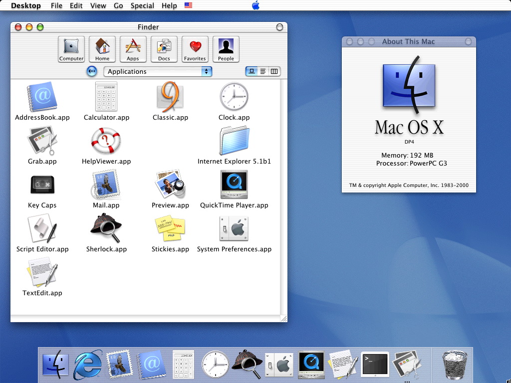Switch Finder to column view
This screenshot has width=511, height=383.
pyautogui.click(x=274, y=71)
